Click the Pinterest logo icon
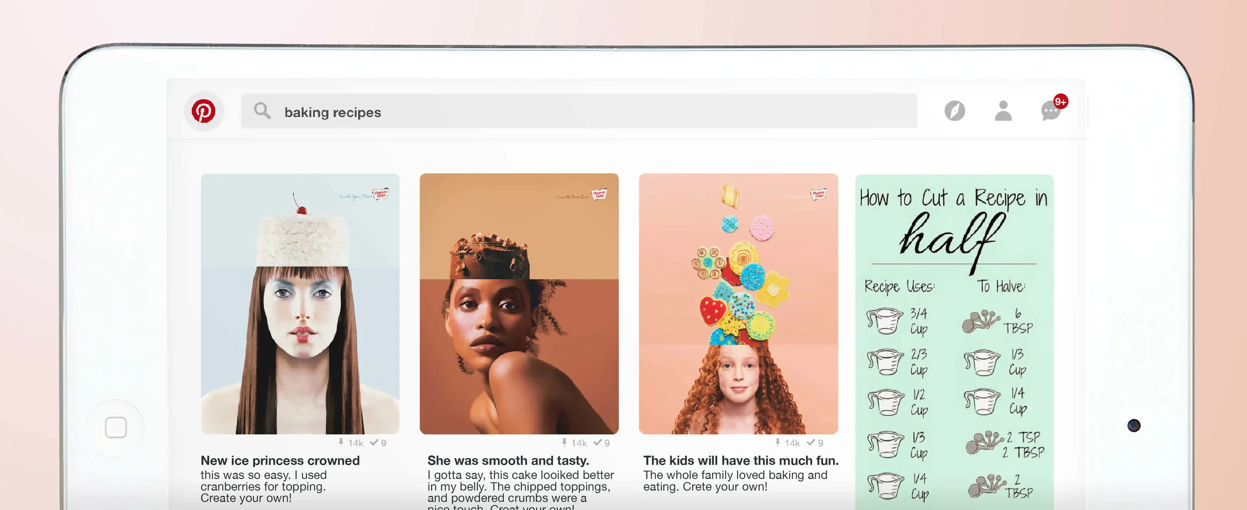 [x=204, y=111]
